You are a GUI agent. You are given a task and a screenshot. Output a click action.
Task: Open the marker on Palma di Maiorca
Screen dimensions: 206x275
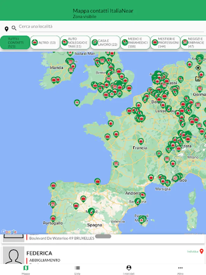[142, 220]
